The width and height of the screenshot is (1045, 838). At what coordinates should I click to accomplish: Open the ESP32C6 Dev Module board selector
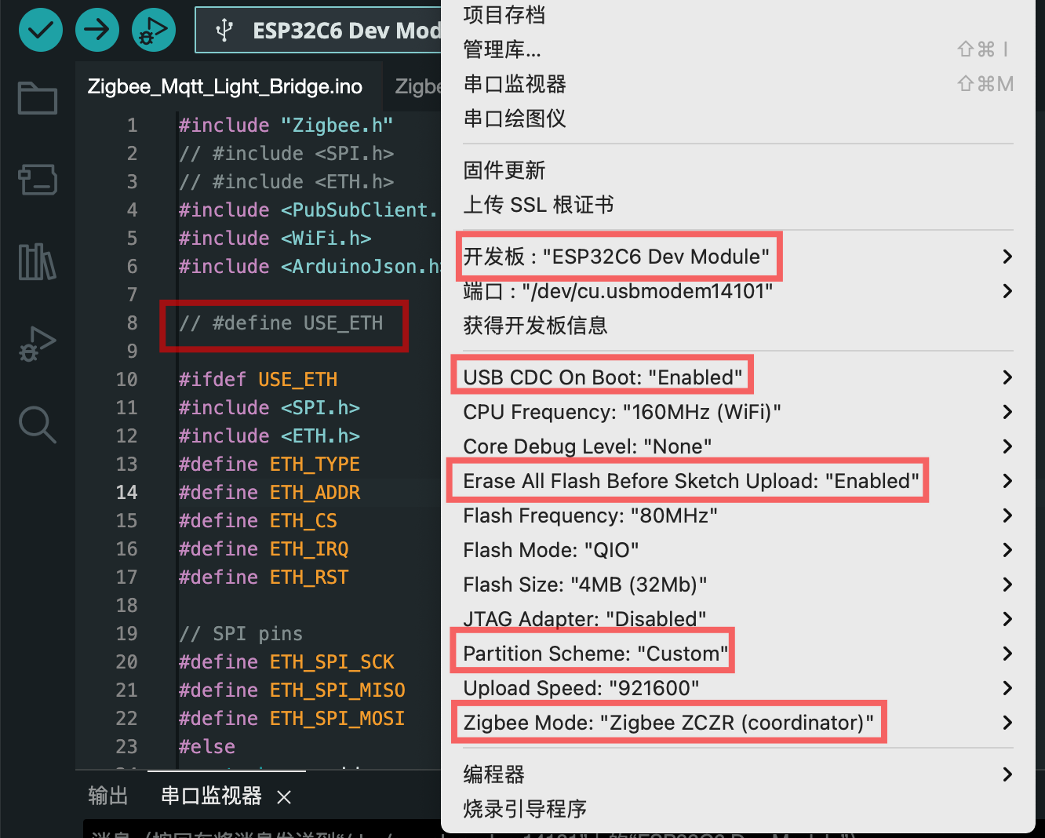(x=319, y=30)
